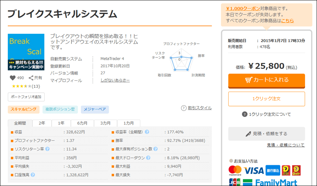
Task: Open the 6カ月 period tab
Action: 82,123
